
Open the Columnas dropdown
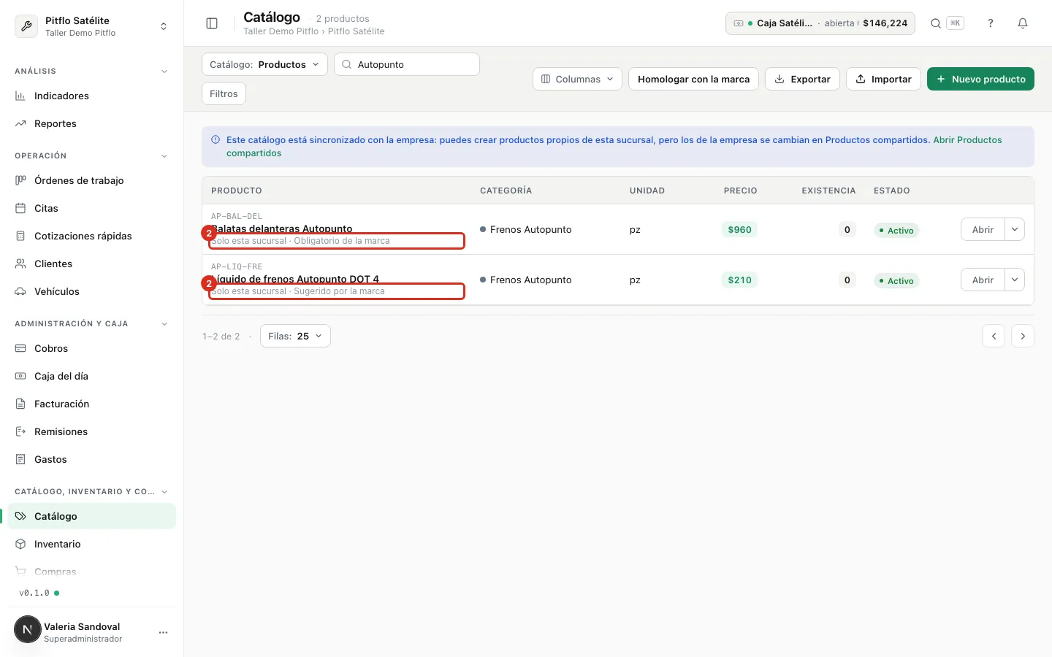click(x=577, y=79)
